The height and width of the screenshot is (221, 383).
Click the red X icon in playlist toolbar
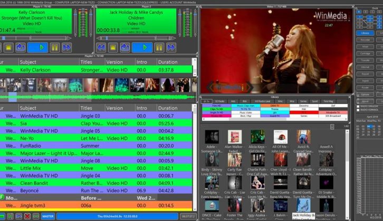[x=27, y=216]
